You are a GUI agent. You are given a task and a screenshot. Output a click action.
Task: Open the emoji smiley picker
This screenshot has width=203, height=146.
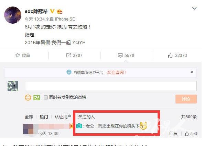coord(28,98)
